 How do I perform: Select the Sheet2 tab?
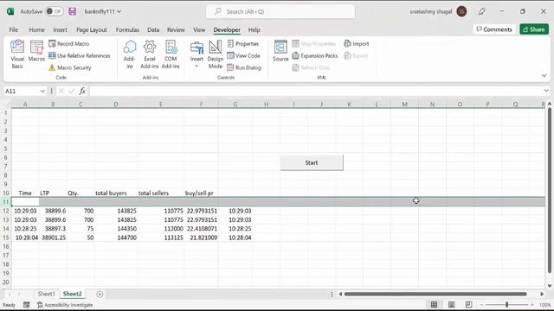72,294
